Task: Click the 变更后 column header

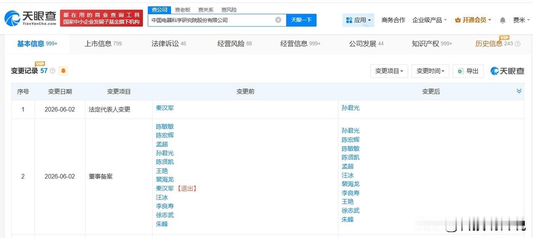Action: coord(431,92)
